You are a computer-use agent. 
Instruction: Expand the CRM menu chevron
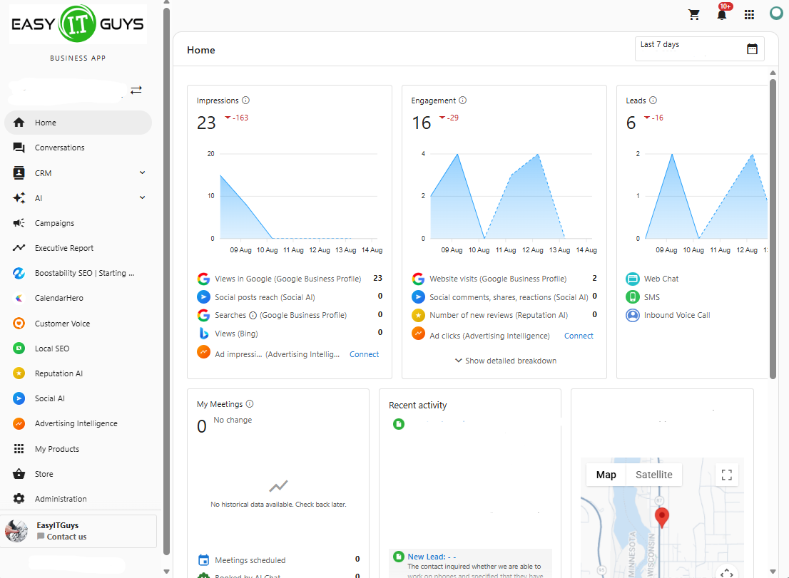click(143, 172)
